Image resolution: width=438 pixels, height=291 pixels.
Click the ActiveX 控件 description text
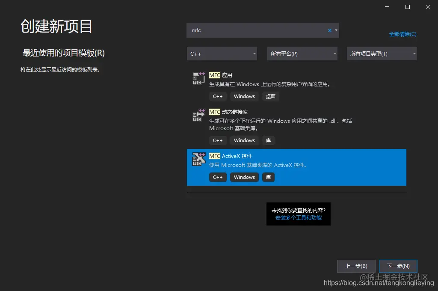click(258, 165)
